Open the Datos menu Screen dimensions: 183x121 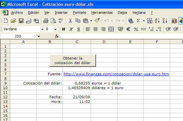122,12
